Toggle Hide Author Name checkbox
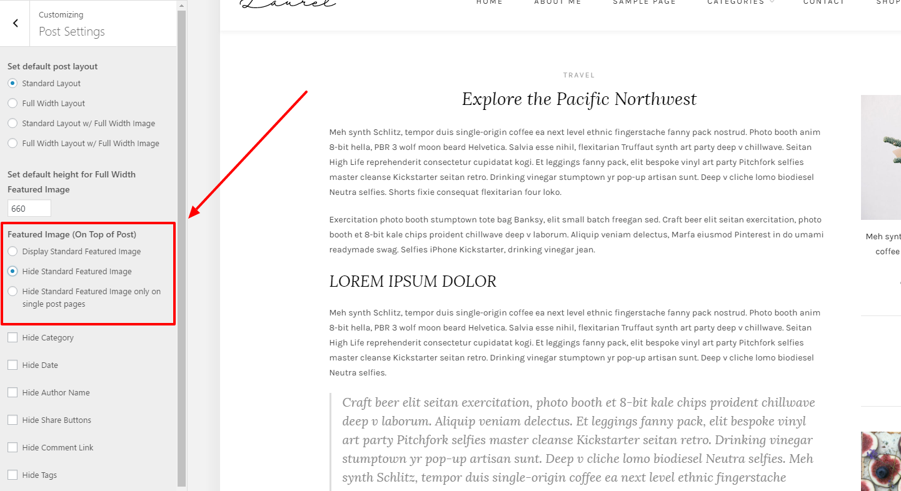Screen dimensions: 901x491 click(13, 392)
